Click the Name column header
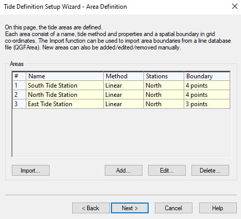 (65, 76)
